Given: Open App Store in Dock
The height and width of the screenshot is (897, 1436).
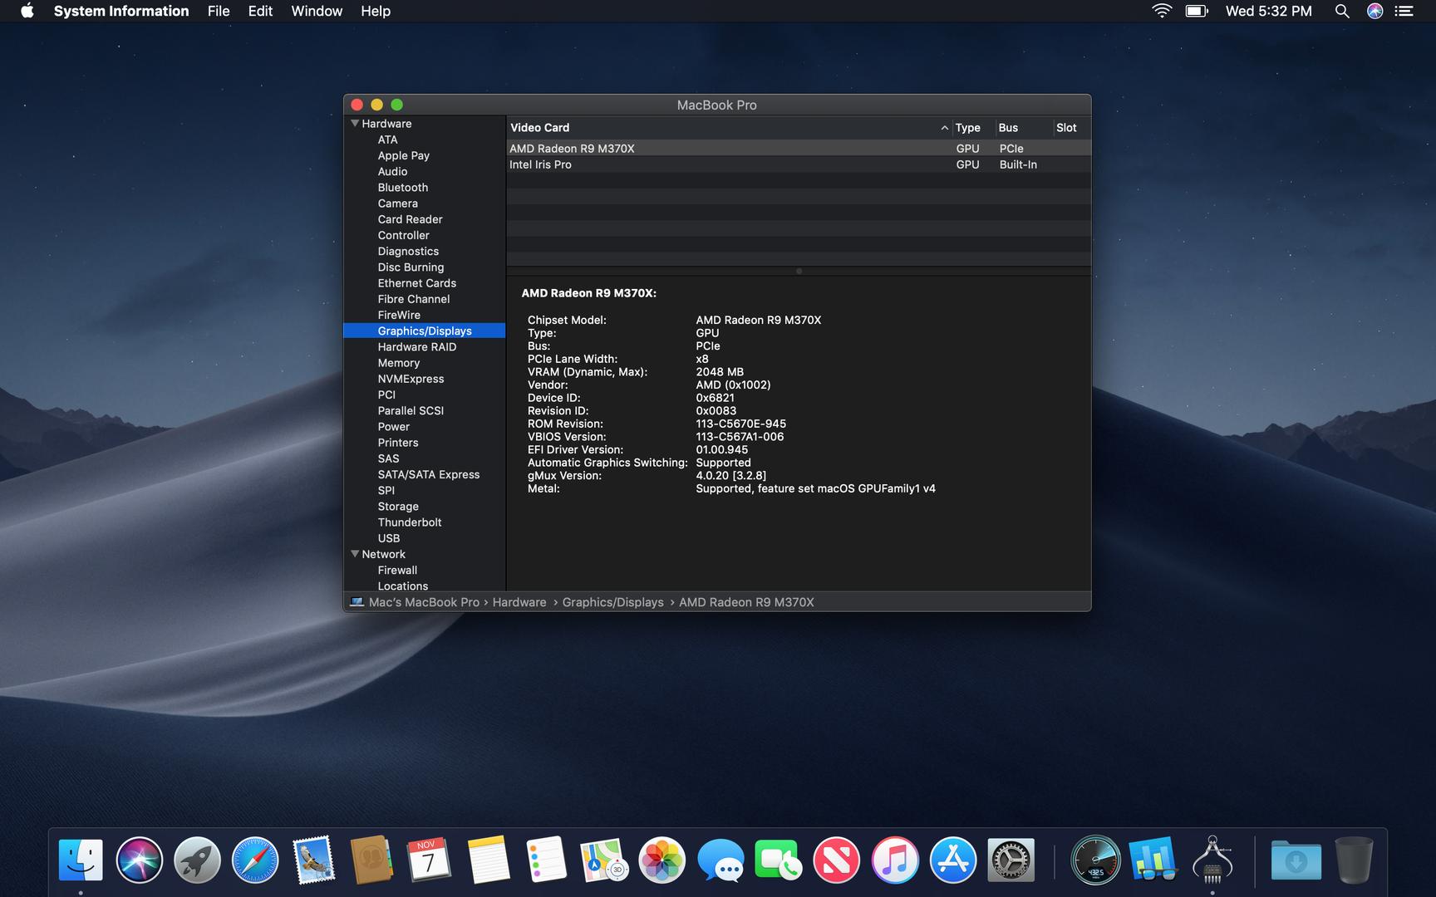Looking at the screenshot, I should coord(953,860).
